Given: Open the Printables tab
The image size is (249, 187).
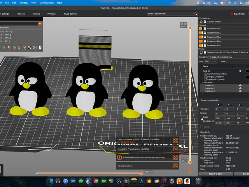Looking at the screenshot, I should (52, 14).
